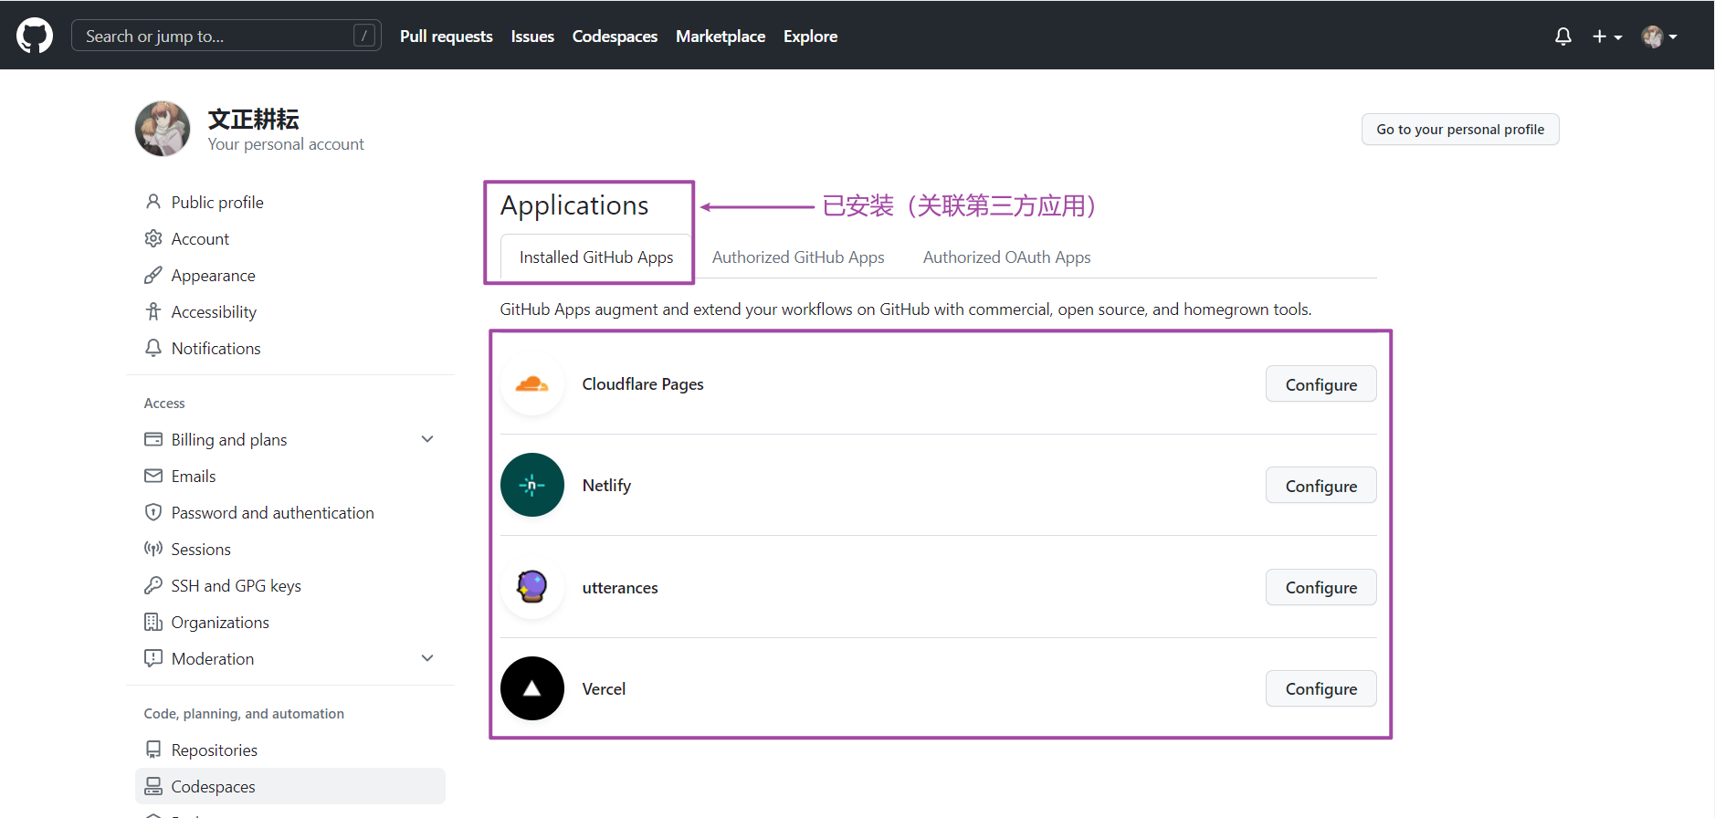1715x818 pixels.
Task: Click the Cloudflare Pages app icon
Action: click(531, 384)
